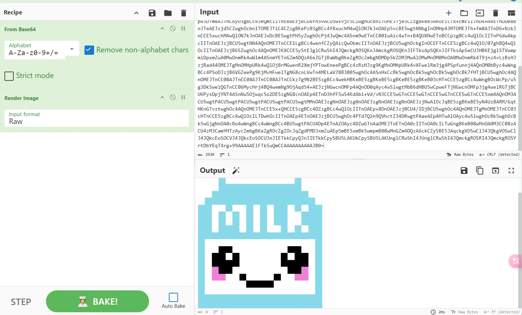This screenshot has height=315, width=522.
Task: Disable the From Base64 operation
Action: coord(173,28)
